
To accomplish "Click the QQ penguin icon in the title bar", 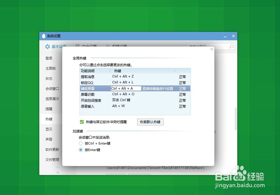I will pos(44,36).
